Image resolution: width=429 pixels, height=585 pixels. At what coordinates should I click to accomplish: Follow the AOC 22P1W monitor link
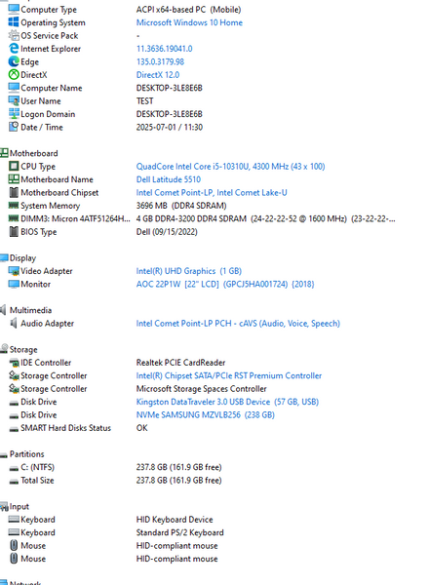[225, 284]
